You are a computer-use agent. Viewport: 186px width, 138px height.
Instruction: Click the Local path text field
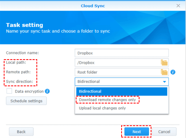click(x=117, y=63)
